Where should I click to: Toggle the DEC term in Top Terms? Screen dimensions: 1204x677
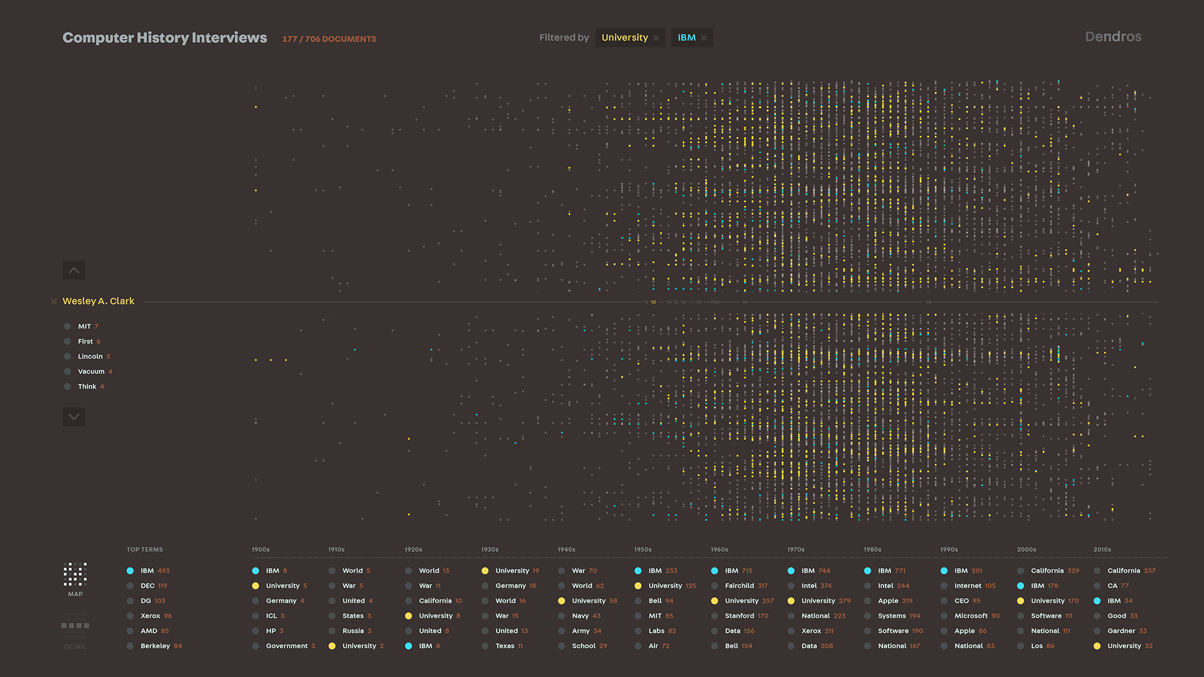tap(147, 586)
